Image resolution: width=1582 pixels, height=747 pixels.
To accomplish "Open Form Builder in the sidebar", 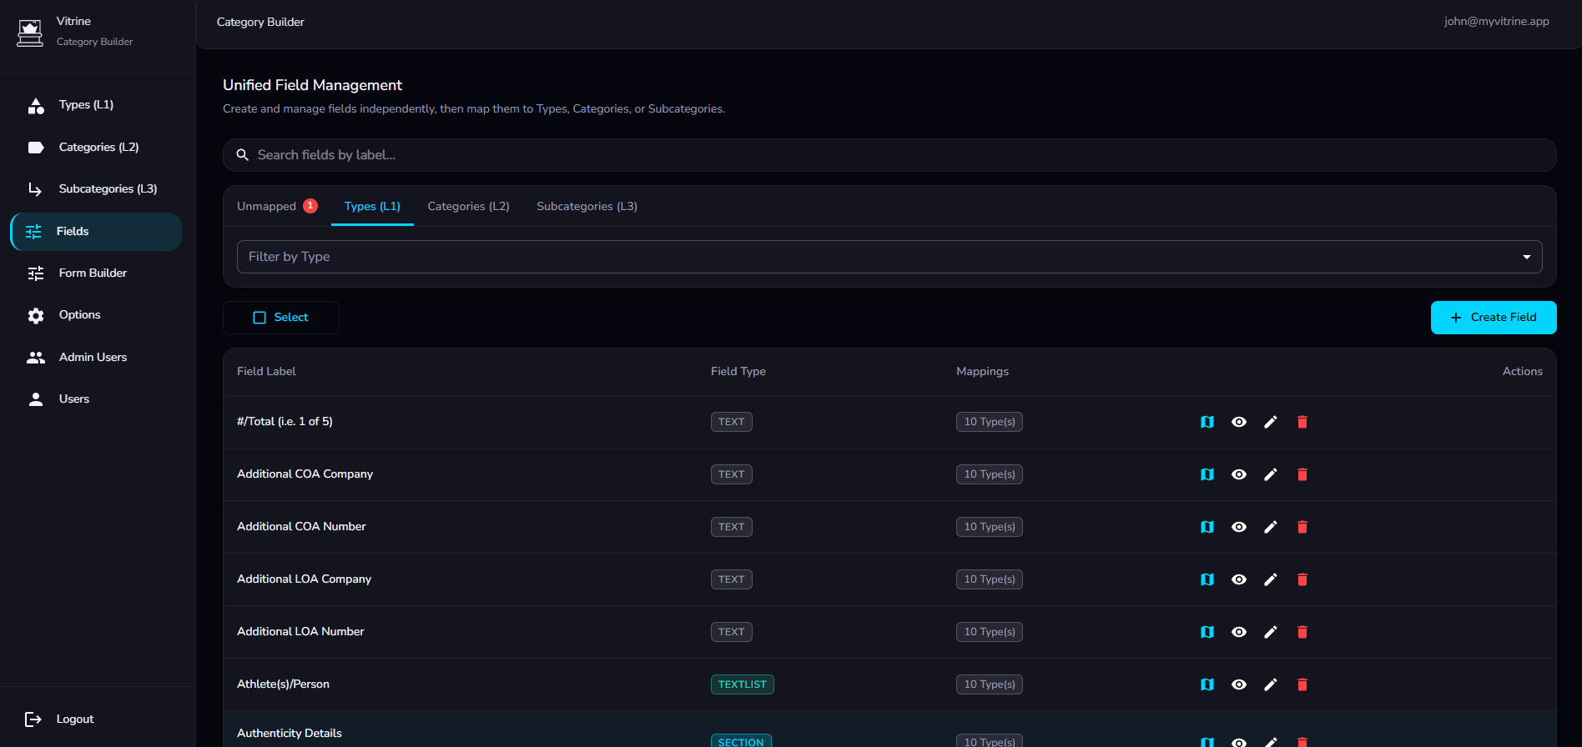I will pos(93,273).
